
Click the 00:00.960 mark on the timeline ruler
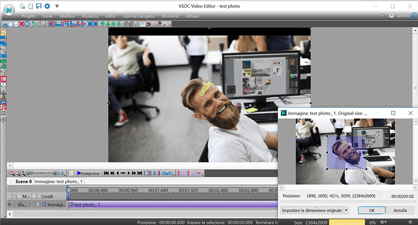(x=128, y=190)
